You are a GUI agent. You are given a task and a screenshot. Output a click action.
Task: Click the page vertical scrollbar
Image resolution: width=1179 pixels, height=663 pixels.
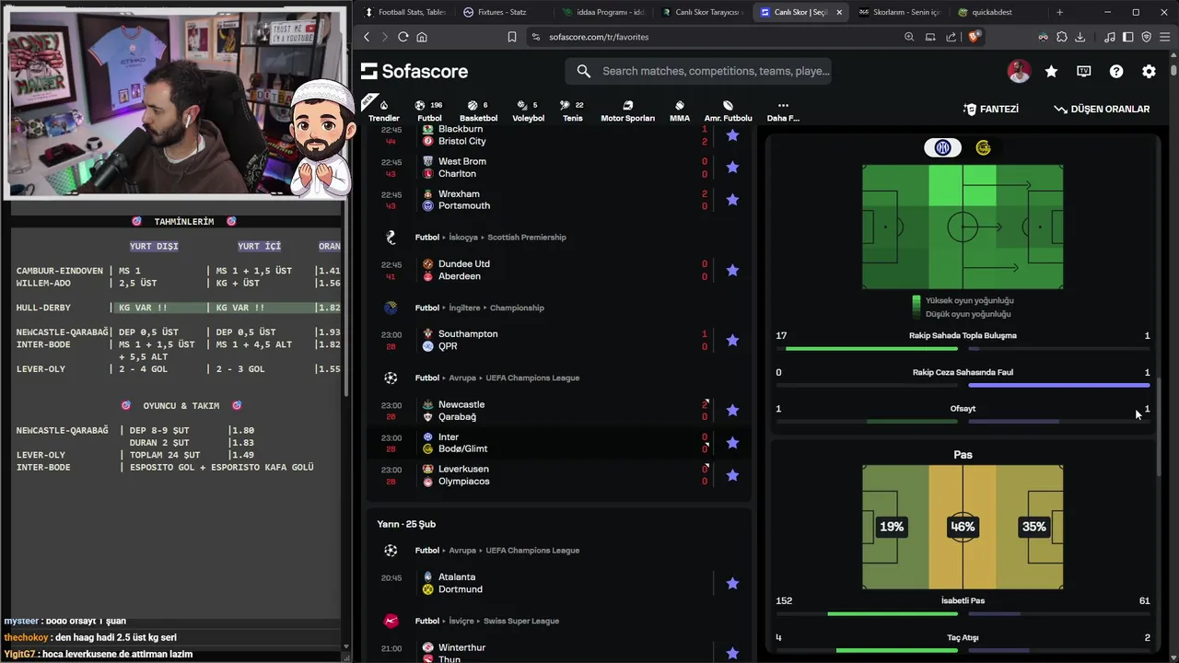1173,69
